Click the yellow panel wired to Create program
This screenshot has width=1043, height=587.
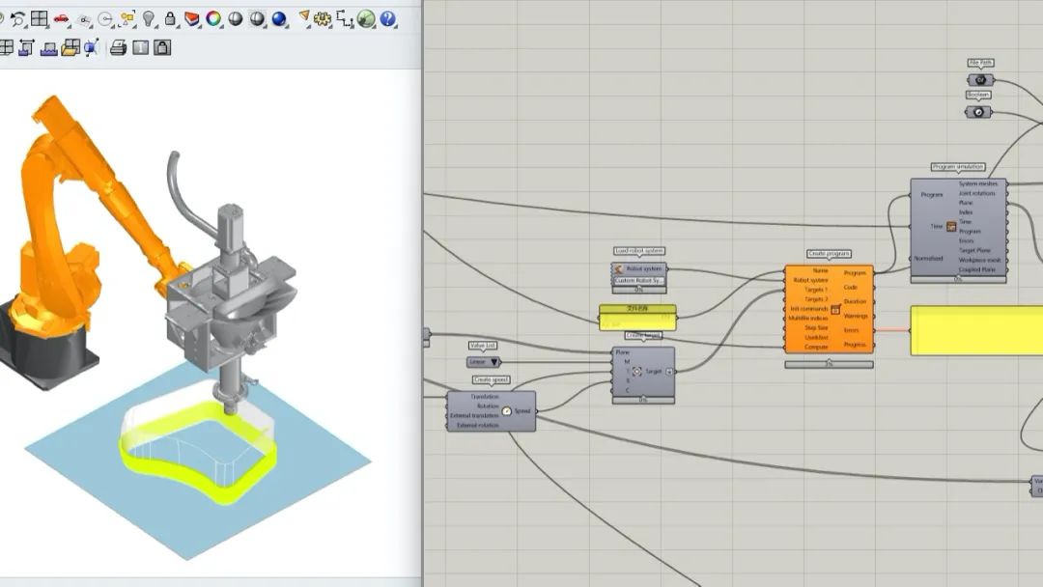(x=637, y=318)
